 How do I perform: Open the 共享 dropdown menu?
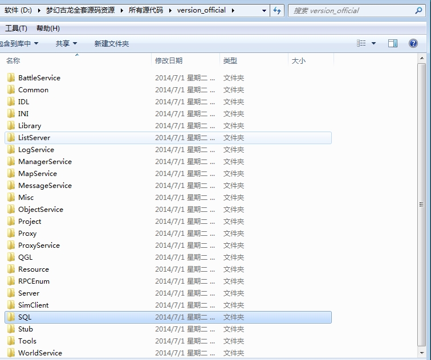click(x=66, y=43)
